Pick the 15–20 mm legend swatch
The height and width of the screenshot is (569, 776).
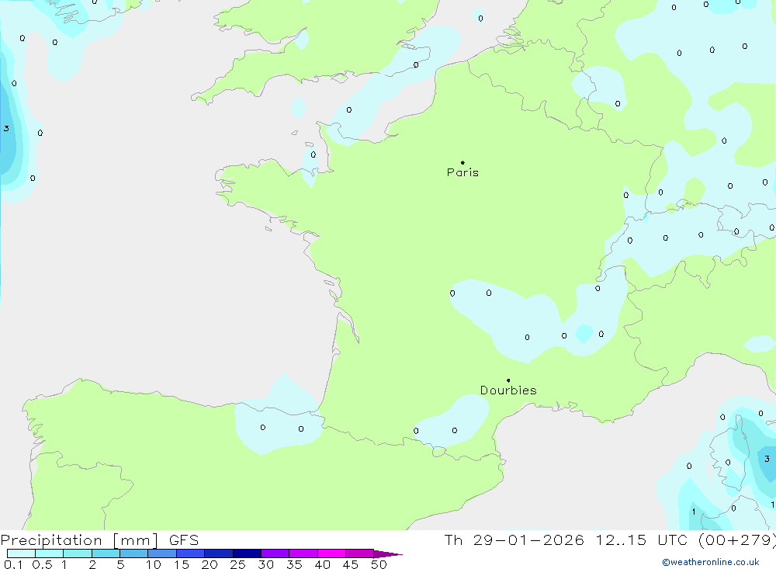tap(191, 553)
